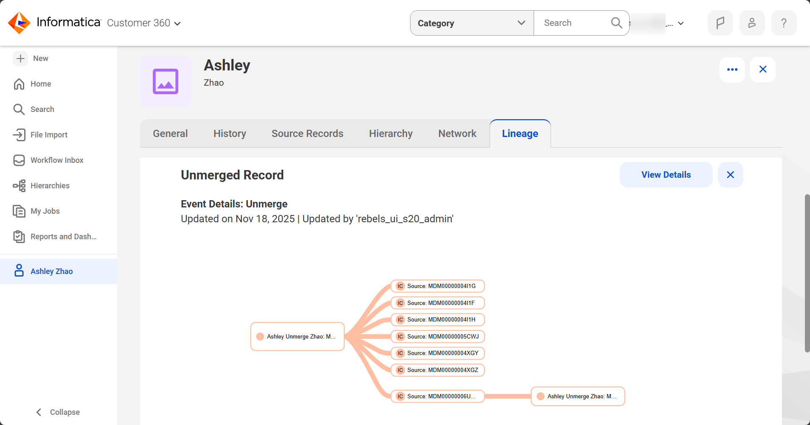
Task: Expand the organization dropdown chevron
Action: click(681, 23)
